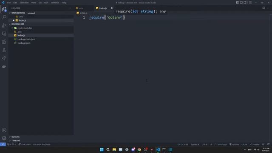Click the notifications bell in status bar

(268, 144)
